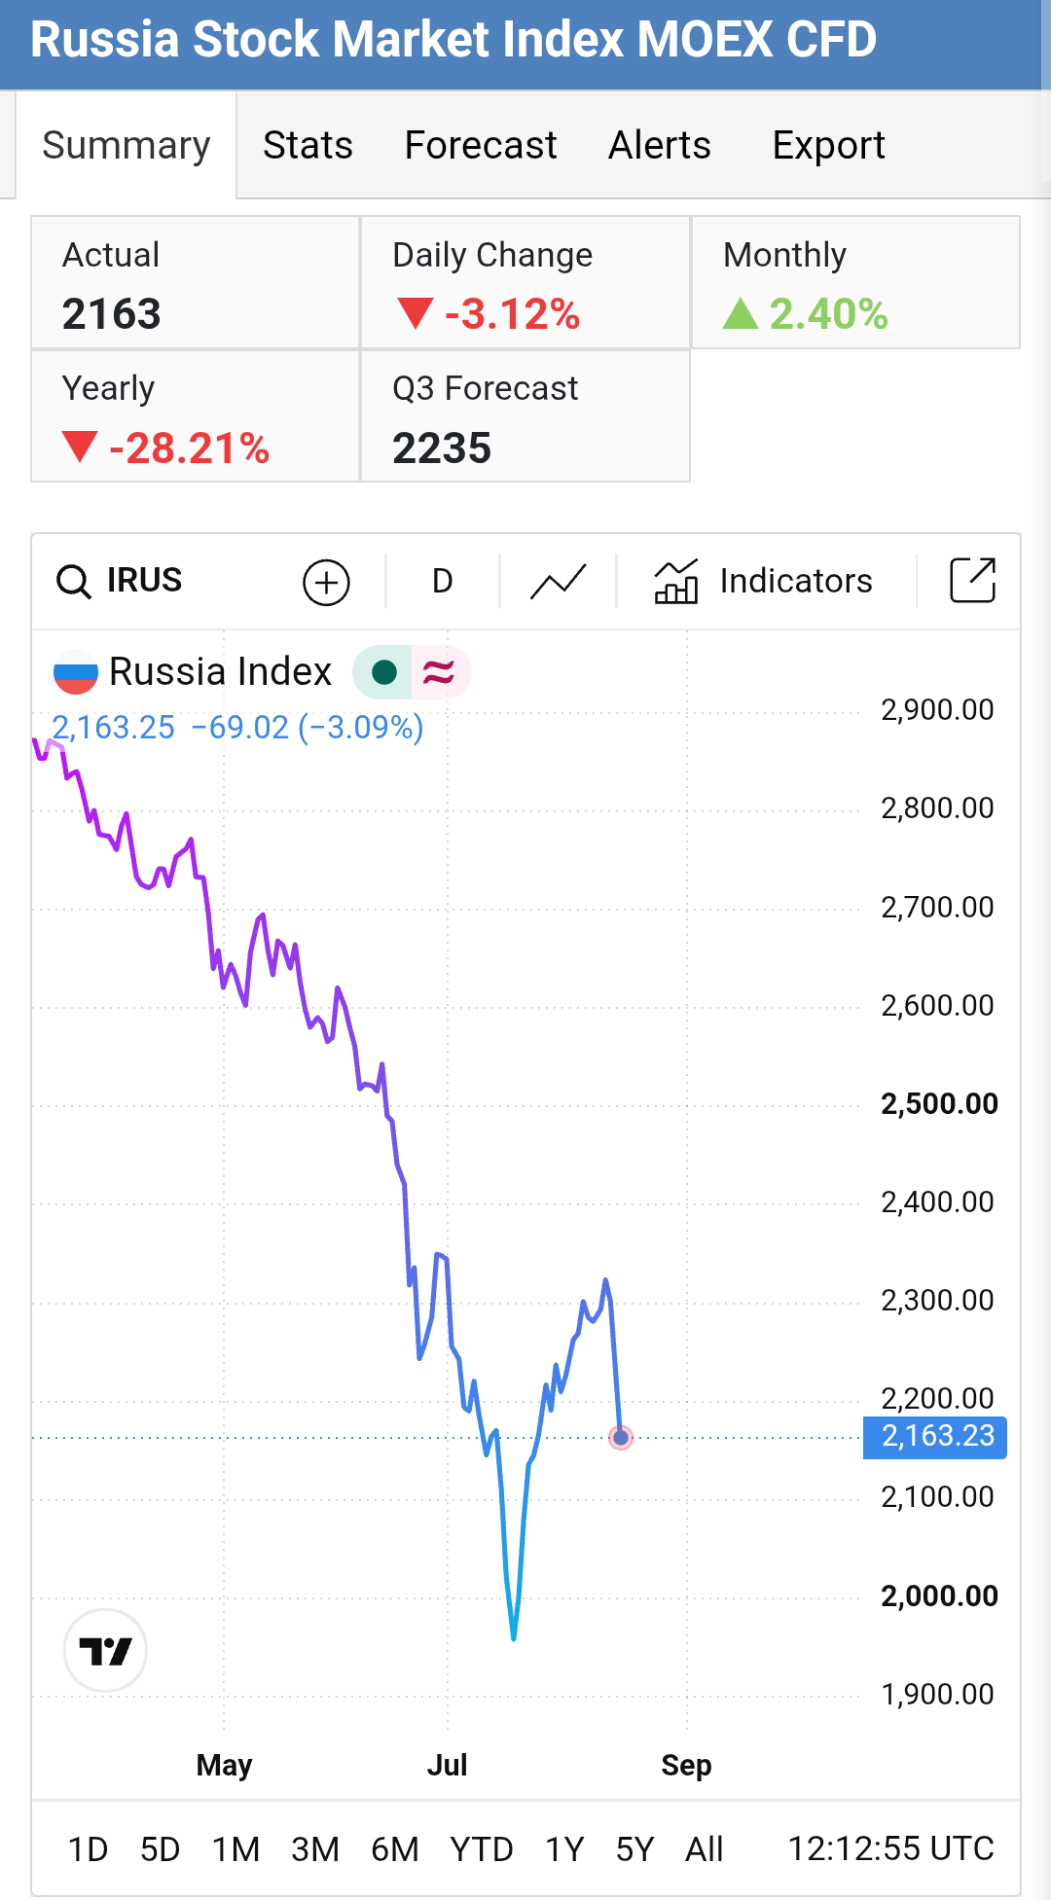Image resolution: width=1051 pixels, height=1900 pixels.
Task: Set chart range to 1M
Action: (x=236, y=1848)
